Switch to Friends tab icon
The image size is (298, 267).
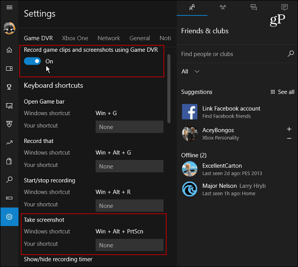(192, 7)
